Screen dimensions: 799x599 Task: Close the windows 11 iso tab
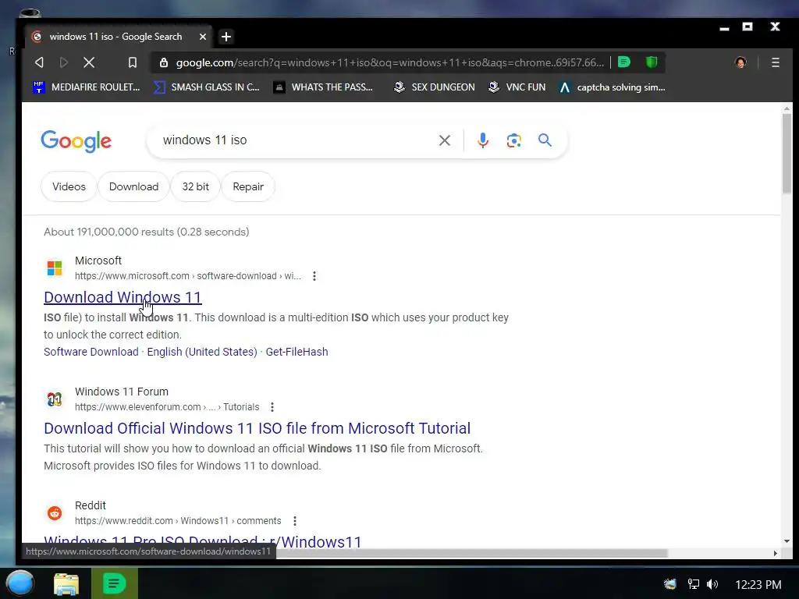(x=203, y=37)
